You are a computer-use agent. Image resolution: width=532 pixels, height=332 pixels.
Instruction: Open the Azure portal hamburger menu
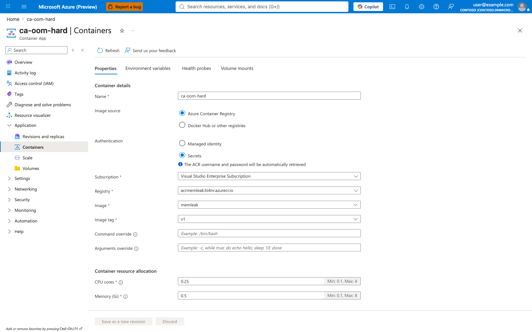(x=24, y=7)
